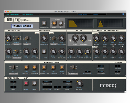Click the Volume envelope Attack knob
130x103 pixels.
point(97,38)
